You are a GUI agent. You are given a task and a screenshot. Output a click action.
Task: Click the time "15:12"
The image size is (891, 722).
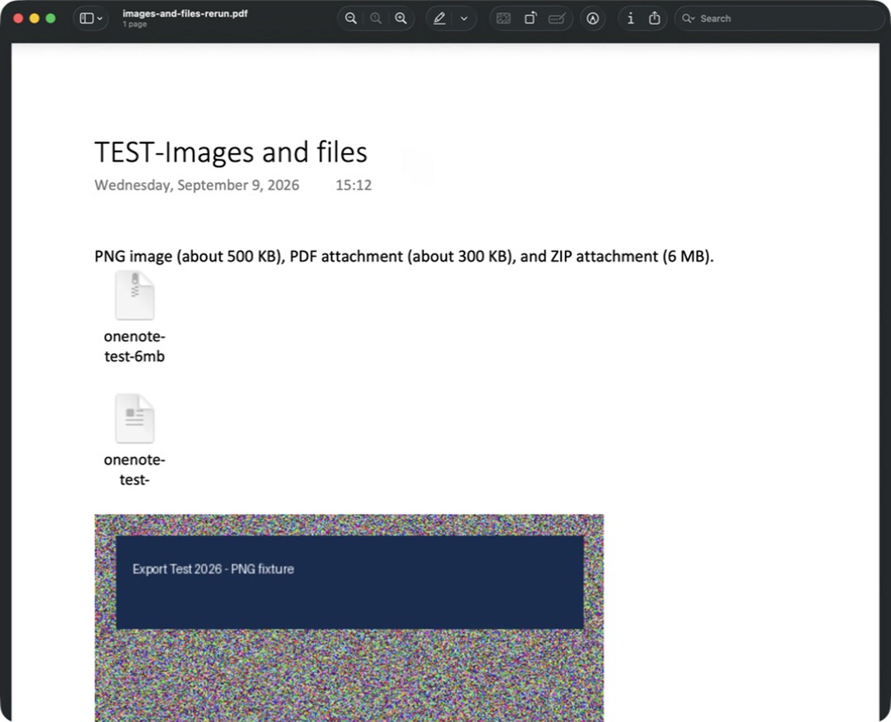pos(353,185)
